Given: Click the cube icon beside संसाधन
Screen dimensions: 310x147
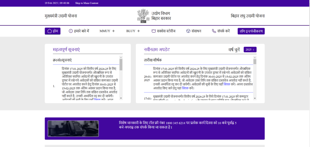Looking at the screenshot, I should tap(188, 31).
